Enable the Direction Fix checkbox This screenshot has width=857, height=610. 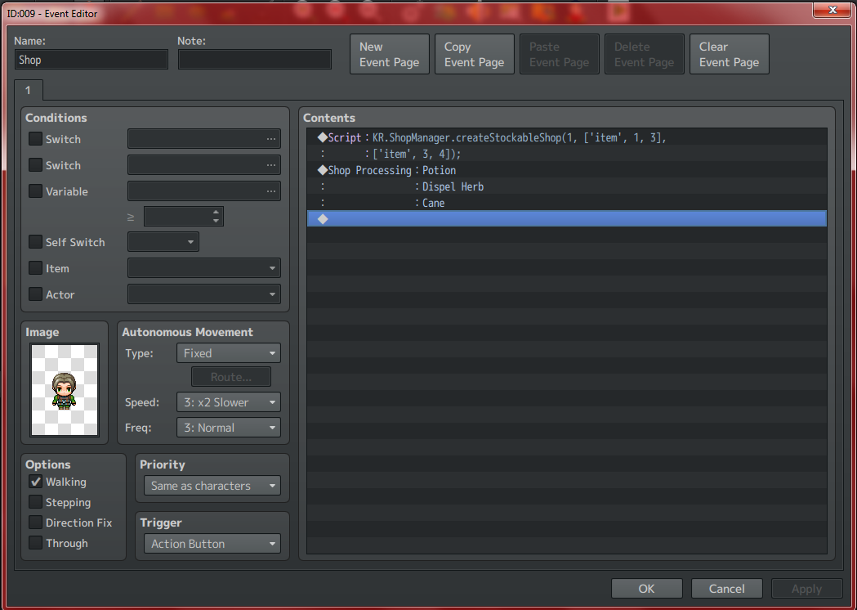[35, 523]
